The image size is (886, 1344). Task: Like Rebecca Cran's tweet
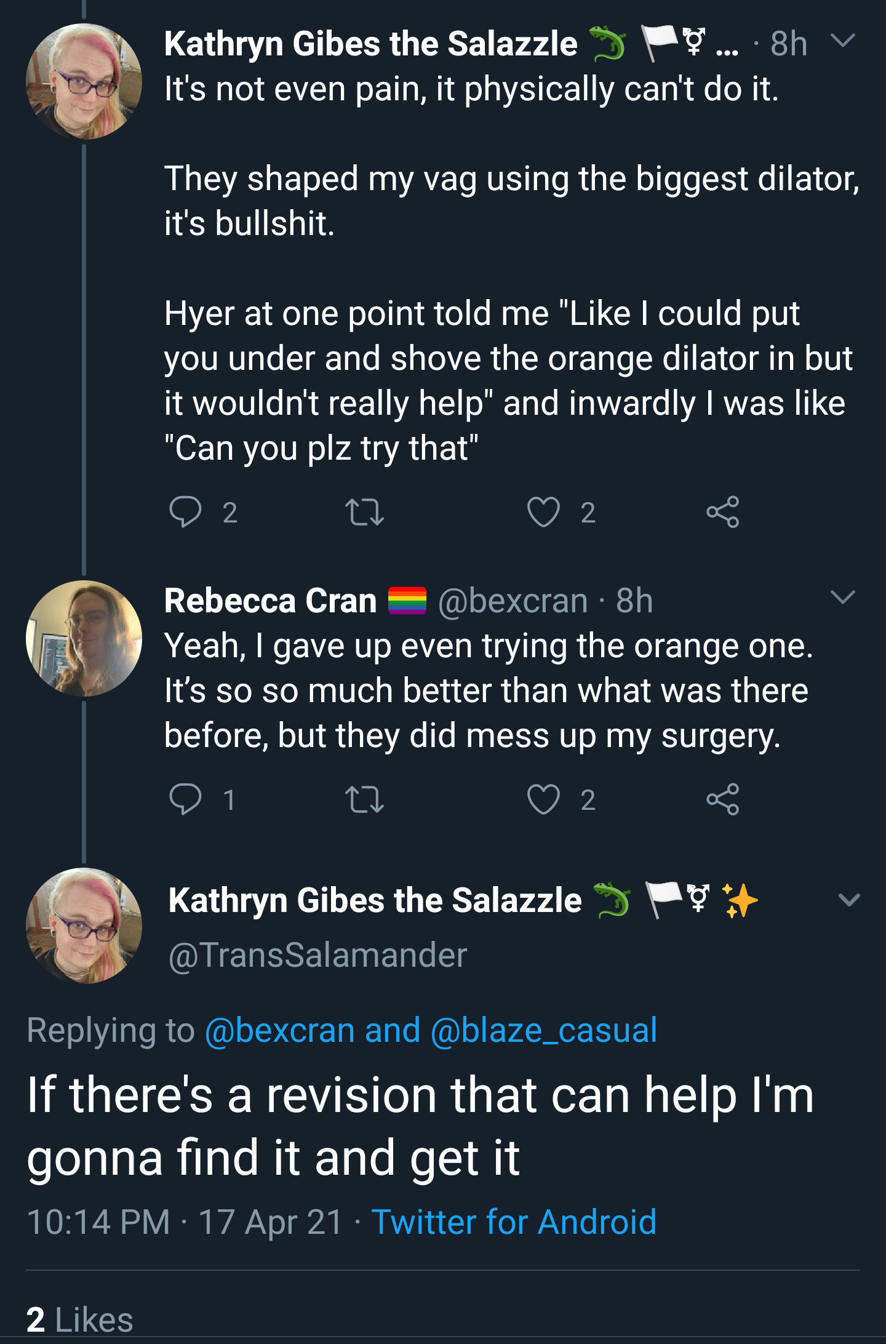coord(543,799)
